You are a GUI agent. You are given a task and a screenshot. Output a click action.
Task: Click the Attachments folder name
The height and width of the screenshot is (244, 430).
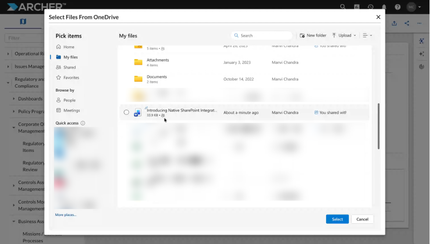(158, 60)
